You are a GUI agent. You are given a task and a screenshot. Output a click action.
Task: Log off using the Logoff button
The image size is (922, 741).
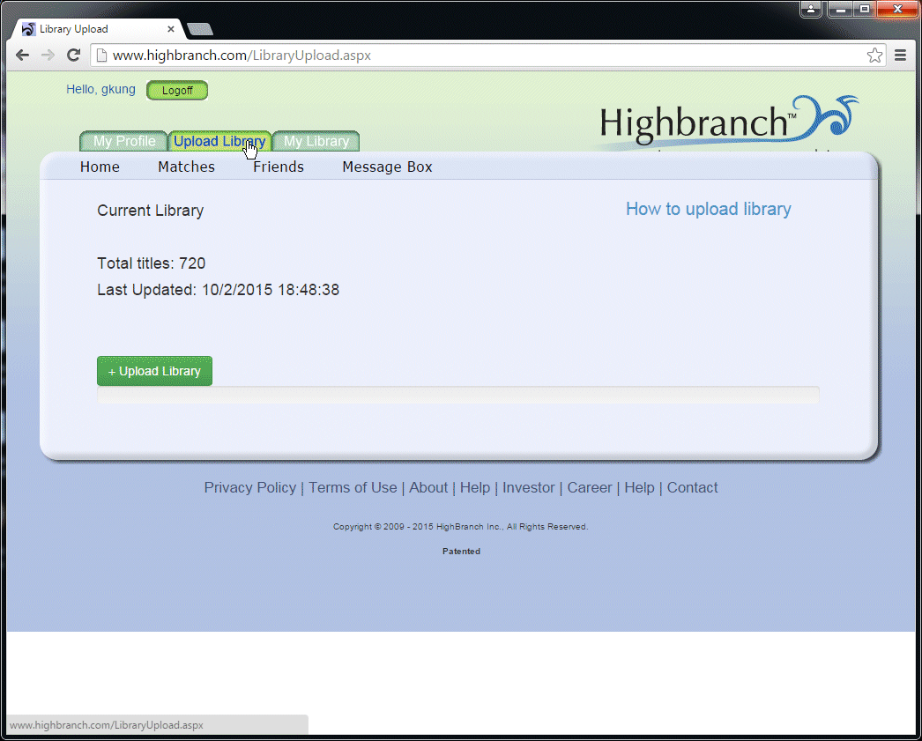[x=177, y=91]
